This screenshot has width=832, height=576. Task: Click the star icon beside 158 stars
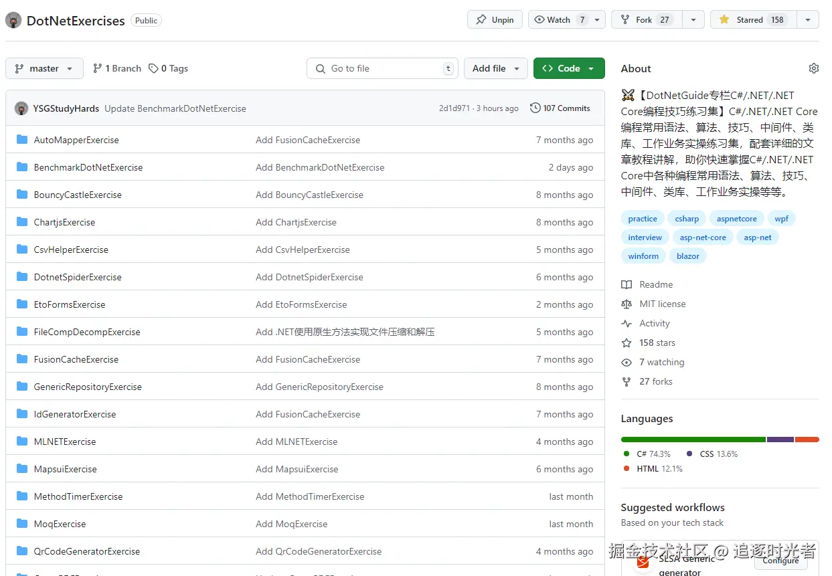(627, 343)
